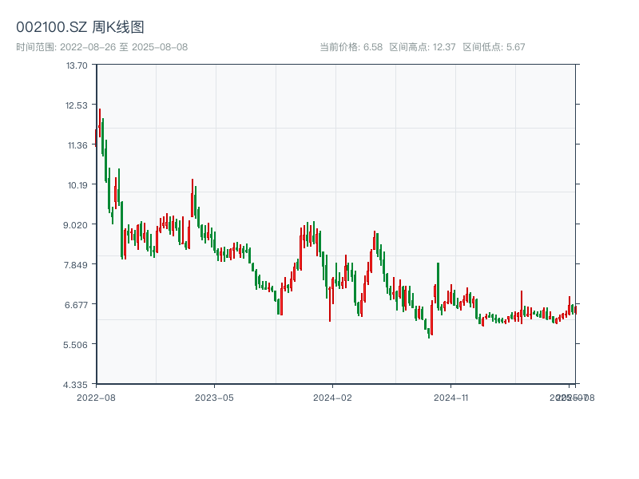Viewport: 639px width, 479px height.
Task: Click y-axis label 5.506
Action: pyautogui.click(x=75, y=345)
